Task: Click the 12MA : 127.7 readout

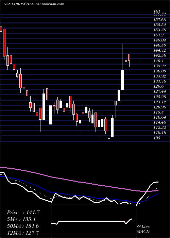Action: tap(23, 233)
